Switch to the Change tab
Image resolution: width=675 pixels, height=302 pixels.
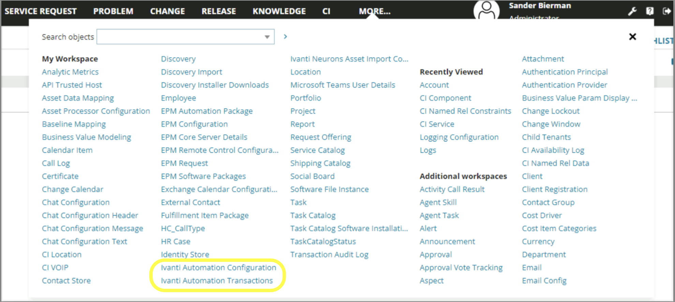(167, 11)
